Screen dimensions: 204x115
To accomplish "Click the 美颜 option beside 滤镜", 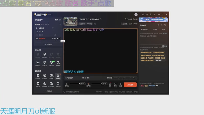I will coord(88,78).
